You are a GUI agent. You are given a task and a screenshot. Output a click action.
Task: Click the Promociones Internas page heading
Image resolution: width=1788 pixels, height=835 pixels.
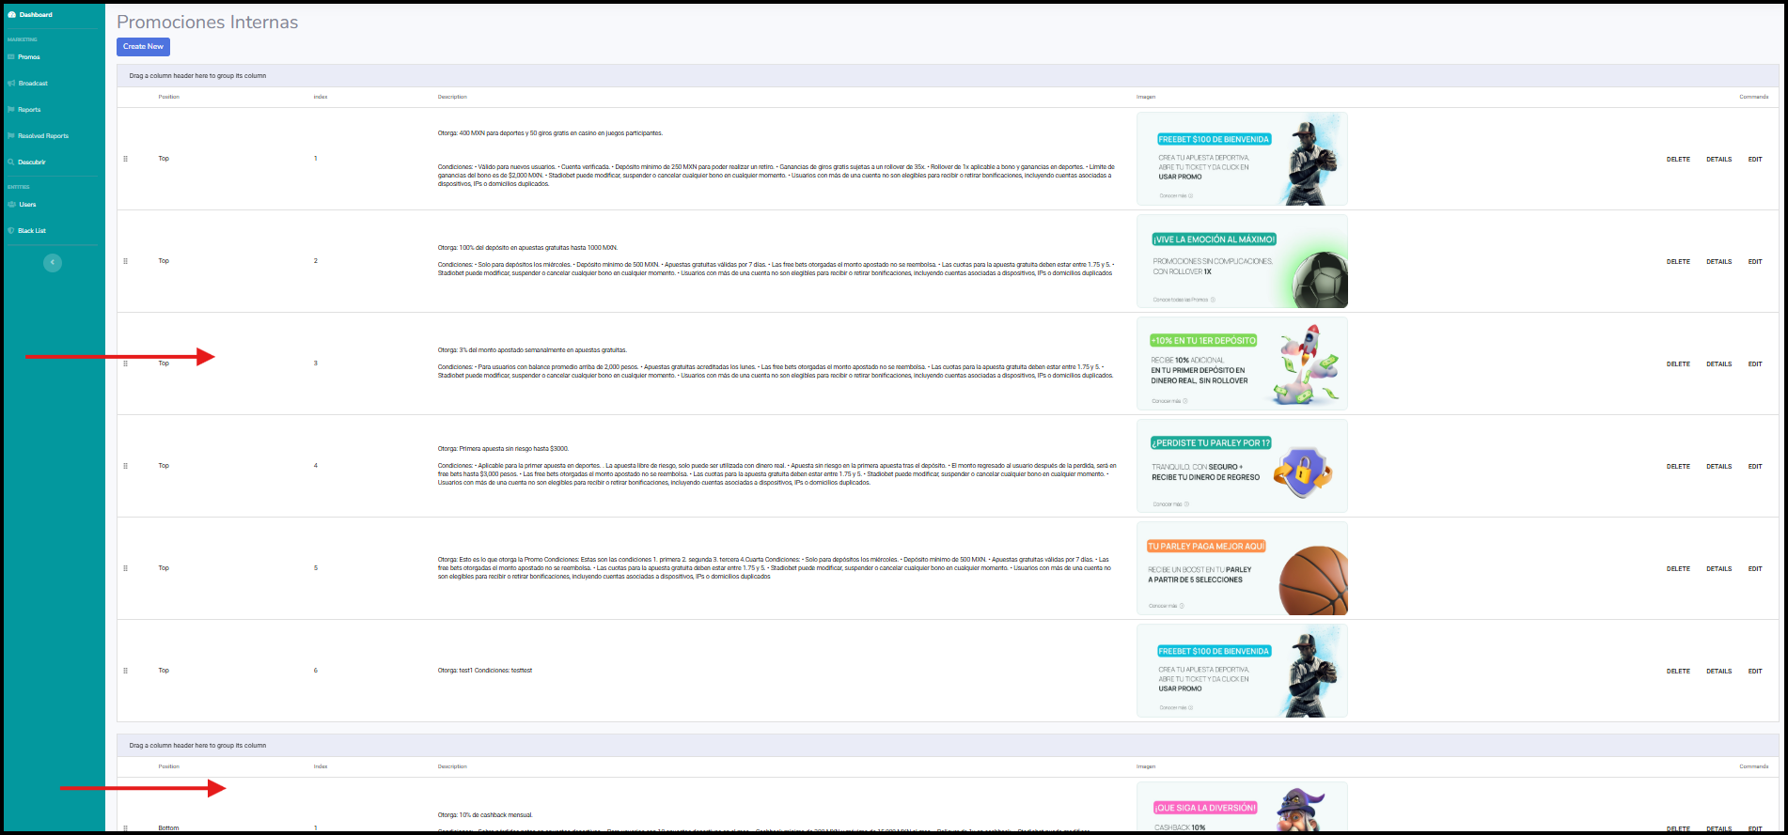(x=207, y=22)
